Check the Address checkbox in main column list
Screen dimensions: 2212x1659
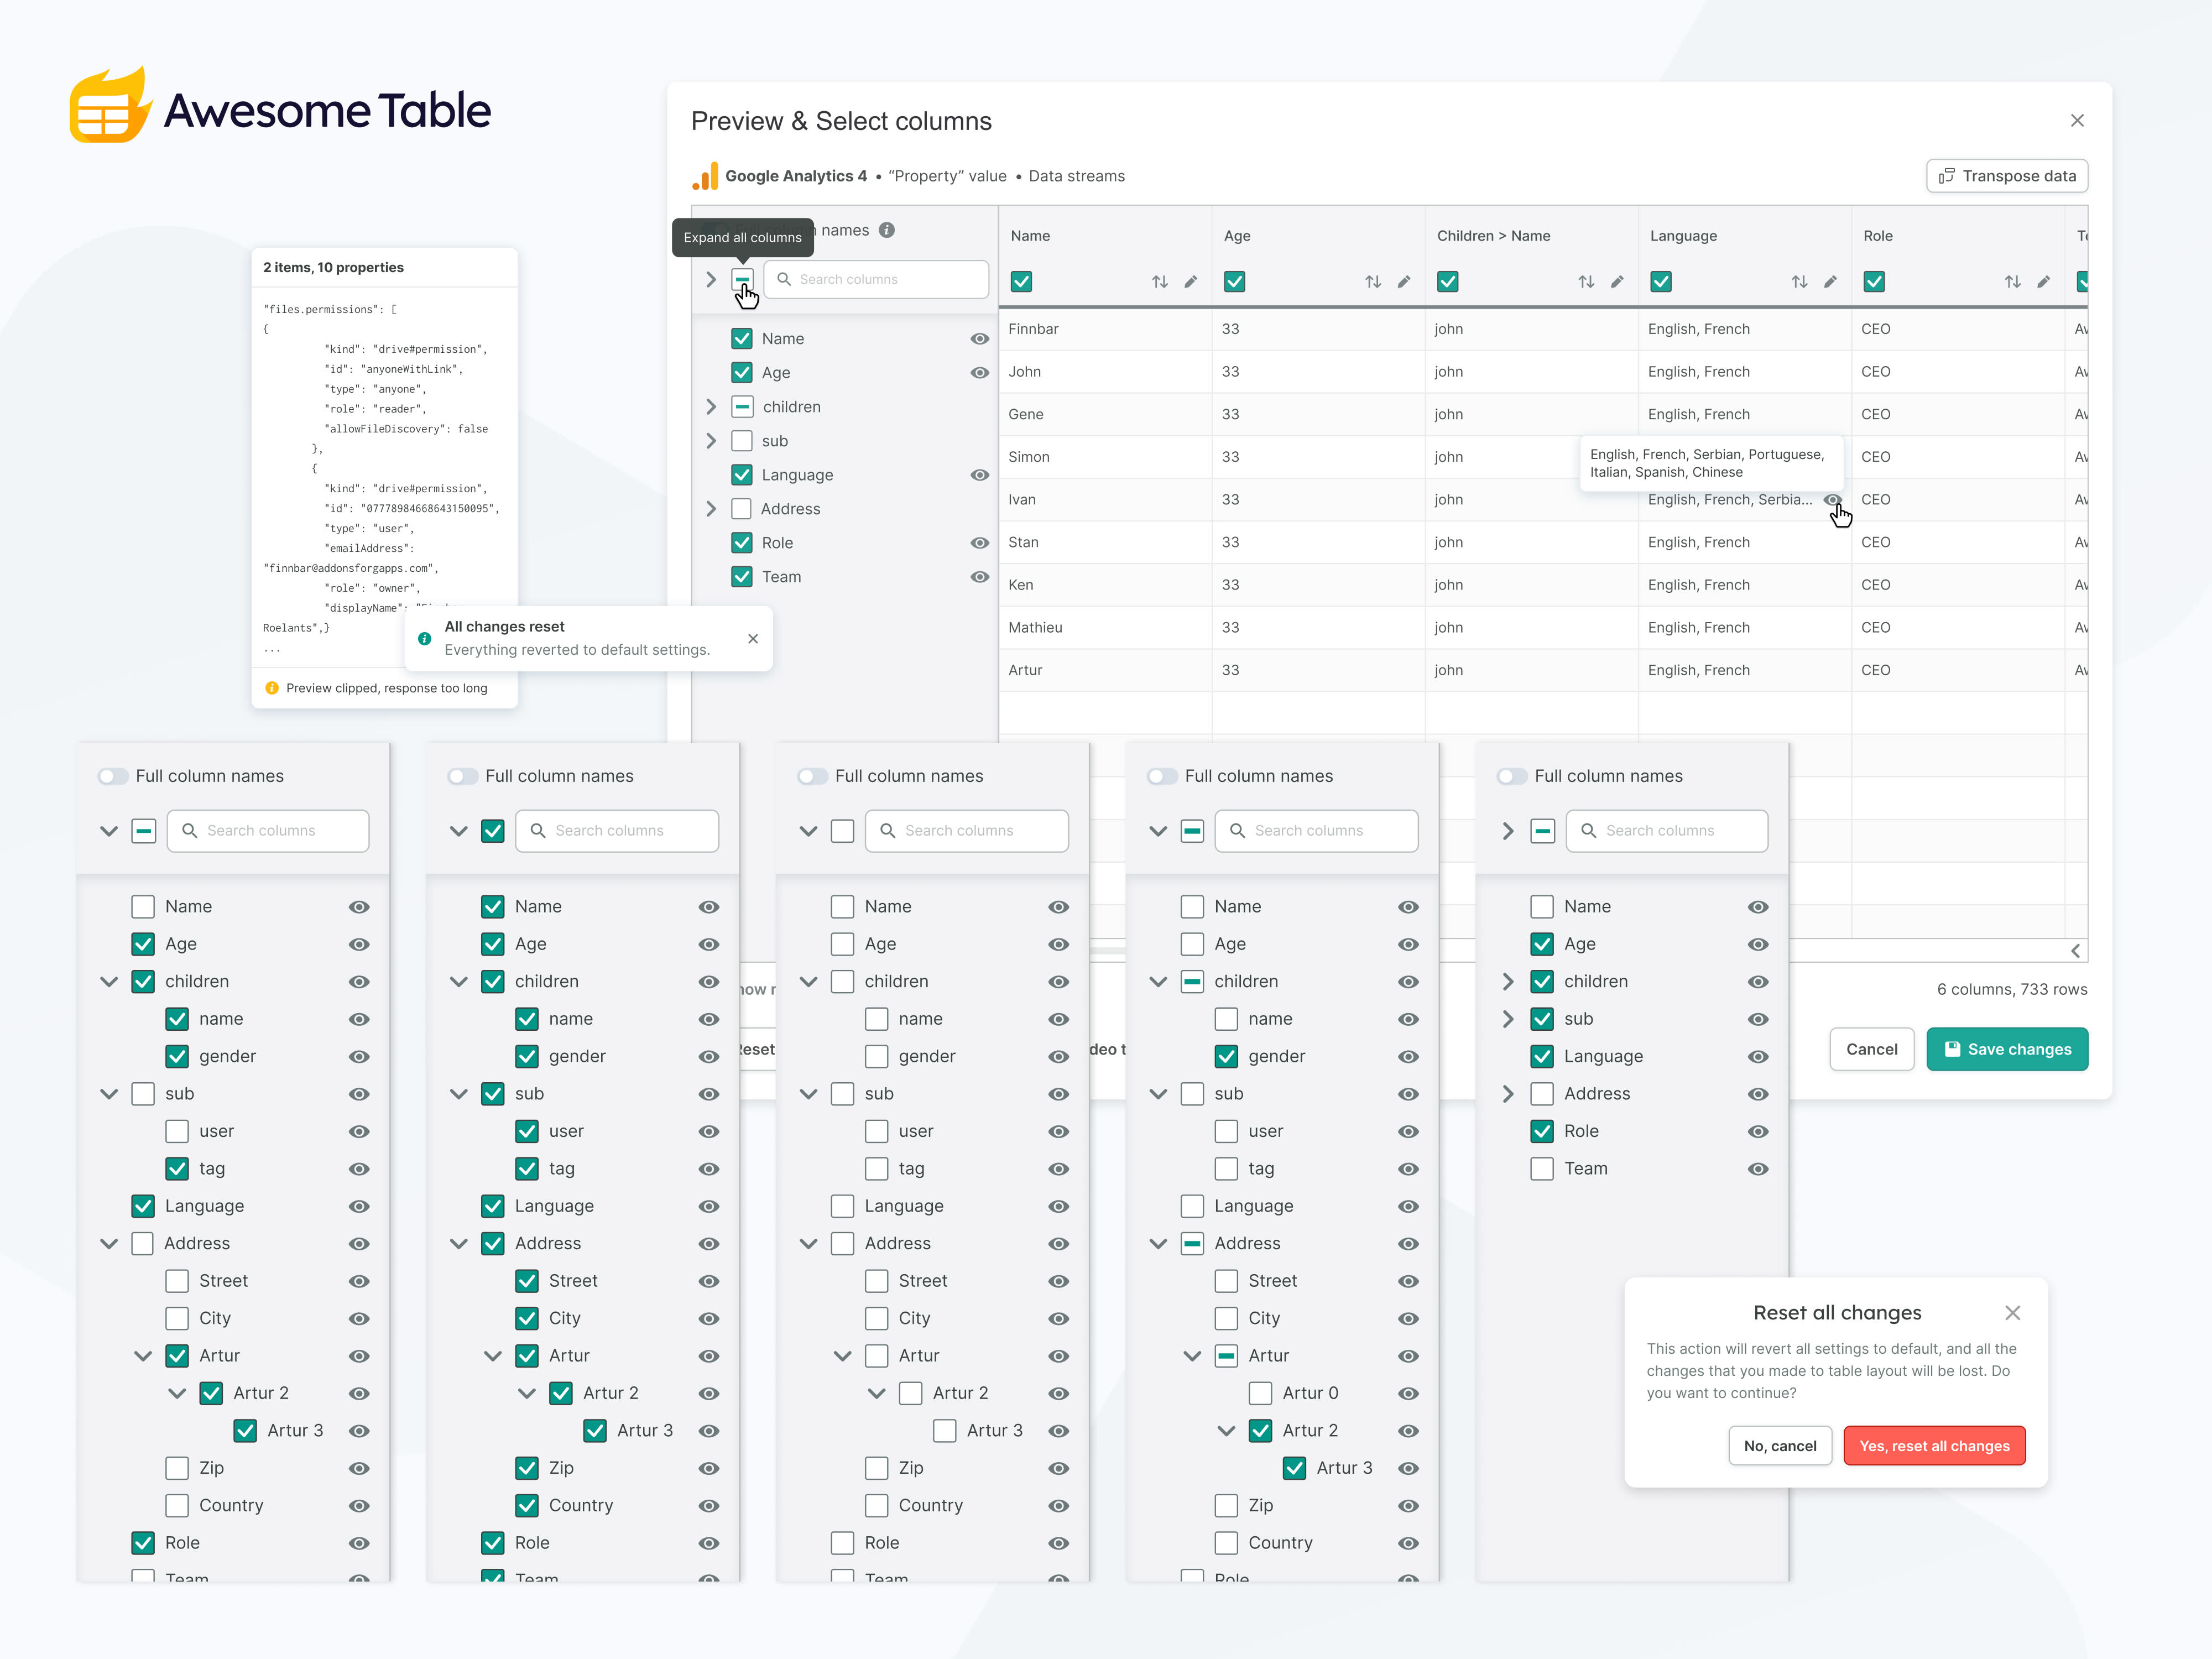point(741,509)
